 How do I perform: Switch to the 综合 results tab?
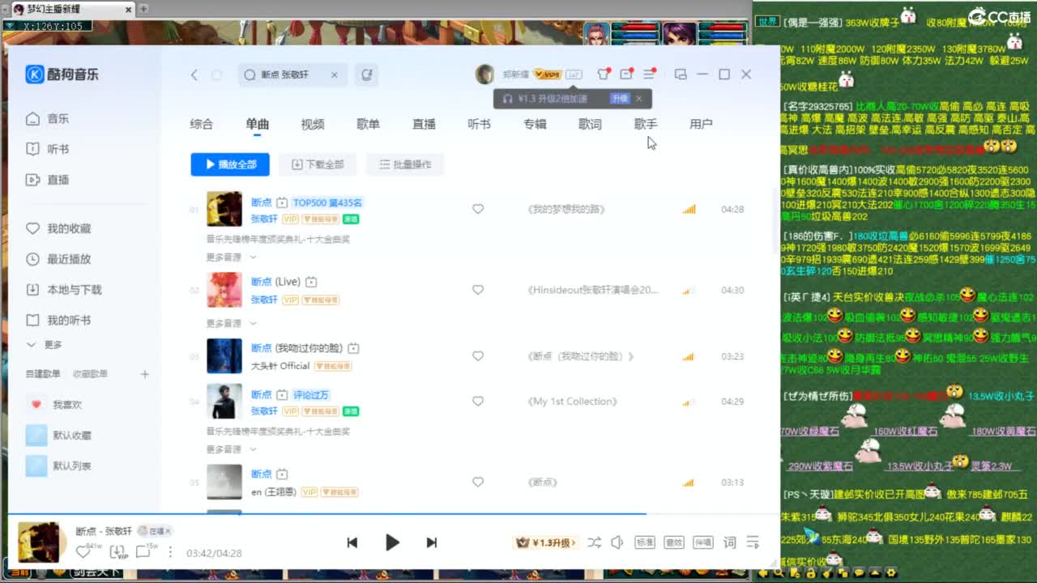pos(202,124)
